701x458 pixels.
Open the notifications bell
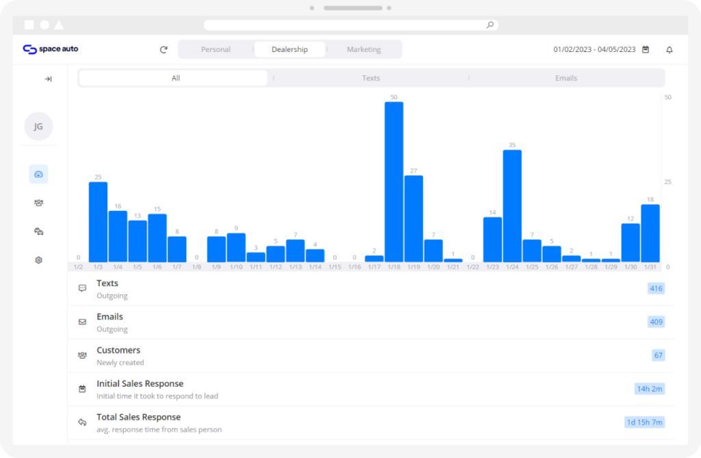(670, 50)
